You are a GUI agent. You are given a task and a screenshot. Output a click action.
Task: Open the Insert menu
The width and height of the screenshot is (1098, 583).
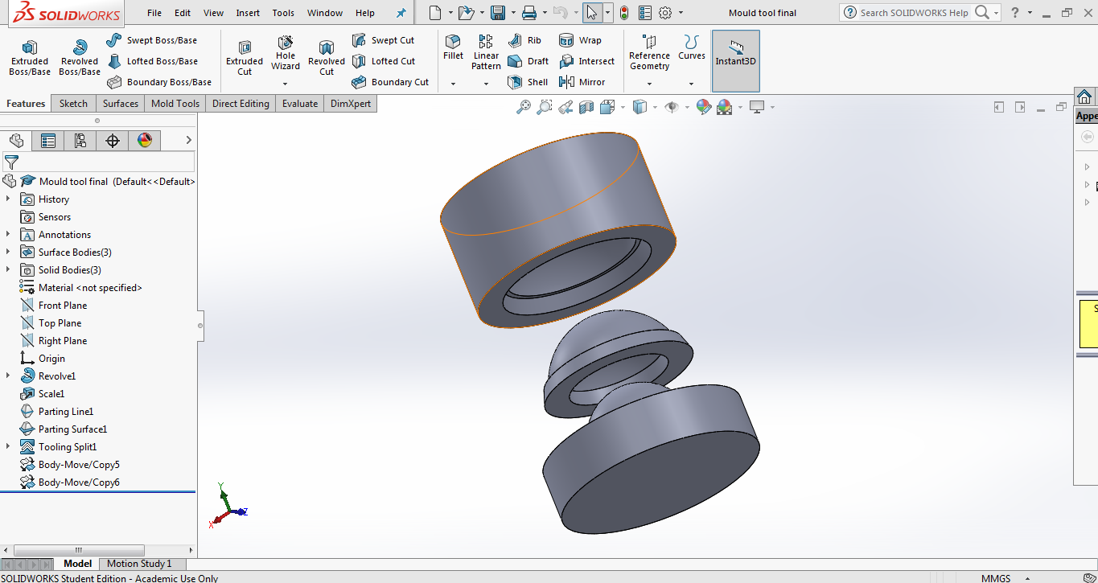pyautogui.click(x=248, y=13)
